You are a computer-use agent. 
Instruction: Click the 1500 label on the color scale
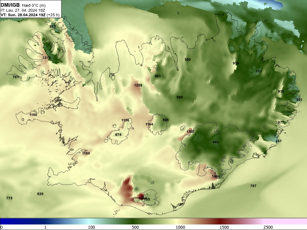tap(224, 227)
